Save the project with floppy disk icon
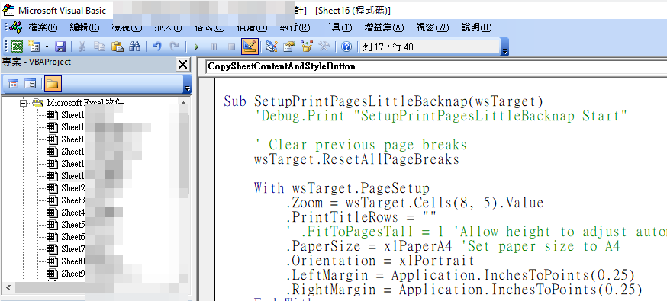 pos(60,46)
